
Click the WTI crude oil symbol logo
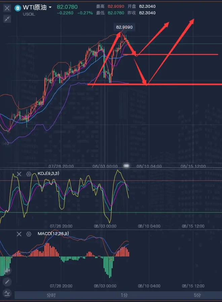18,7
